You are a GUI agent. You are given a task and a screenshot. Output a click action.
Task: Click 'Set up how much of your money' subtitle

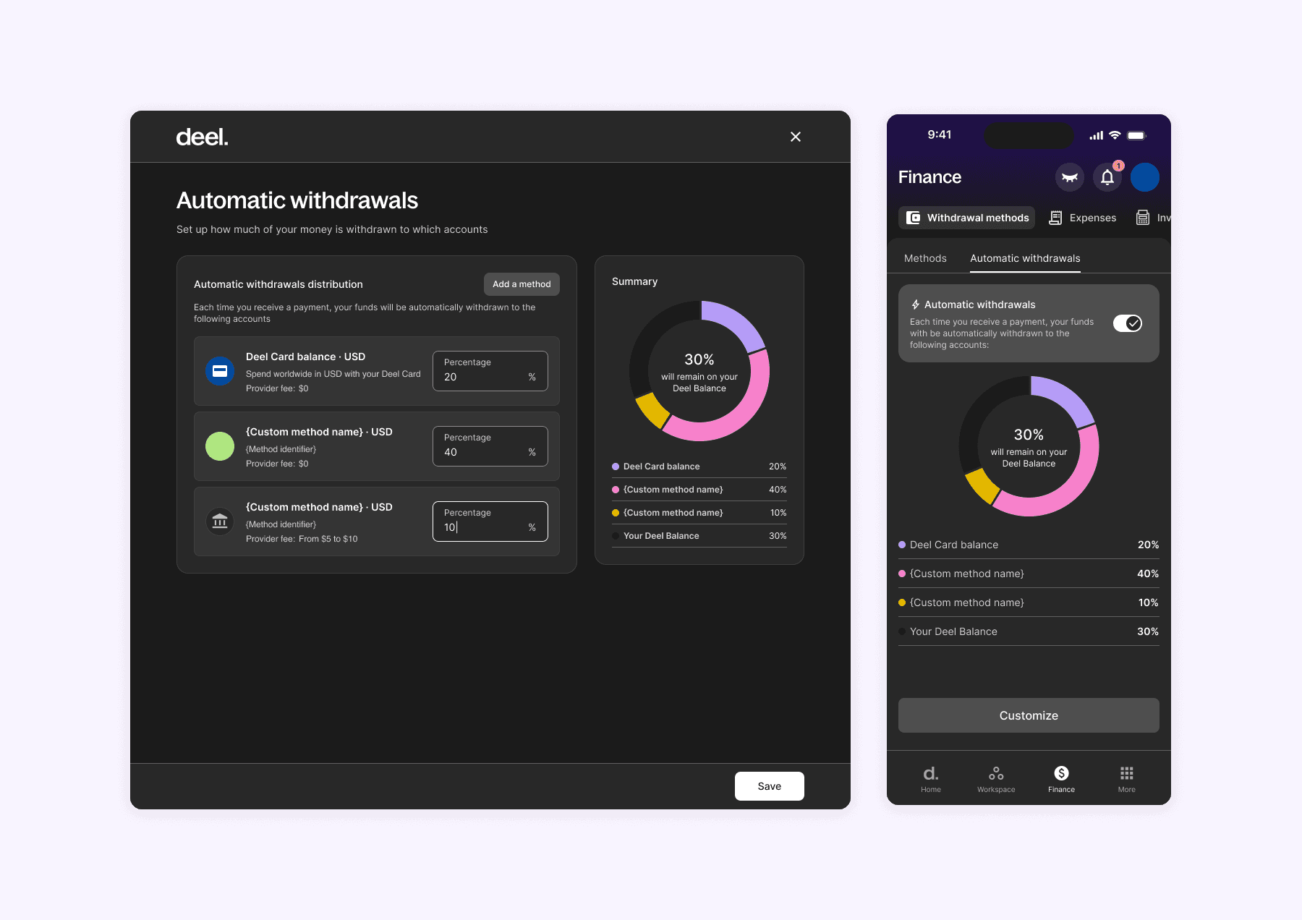point(332,229)
